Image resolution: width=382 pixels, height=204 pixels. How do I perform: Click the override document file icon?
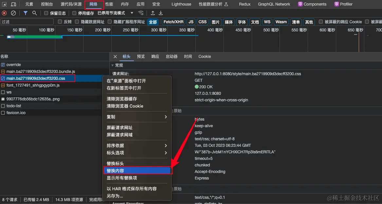[x=3, y=65]
